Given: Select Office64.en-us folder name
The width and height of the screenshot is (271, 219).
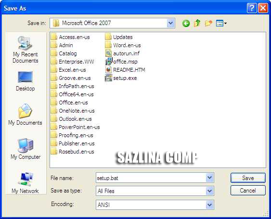Looking at the screenshot, I should [76, 94].
